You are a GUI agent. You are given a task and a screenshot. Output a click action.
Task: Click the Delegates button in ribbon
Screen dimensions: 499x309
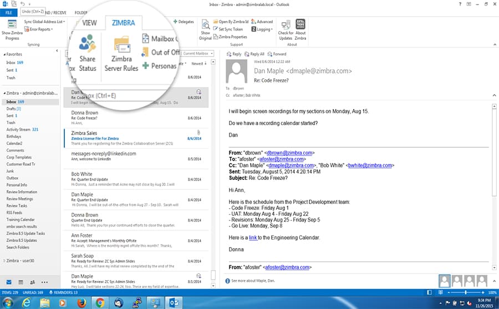184,22
